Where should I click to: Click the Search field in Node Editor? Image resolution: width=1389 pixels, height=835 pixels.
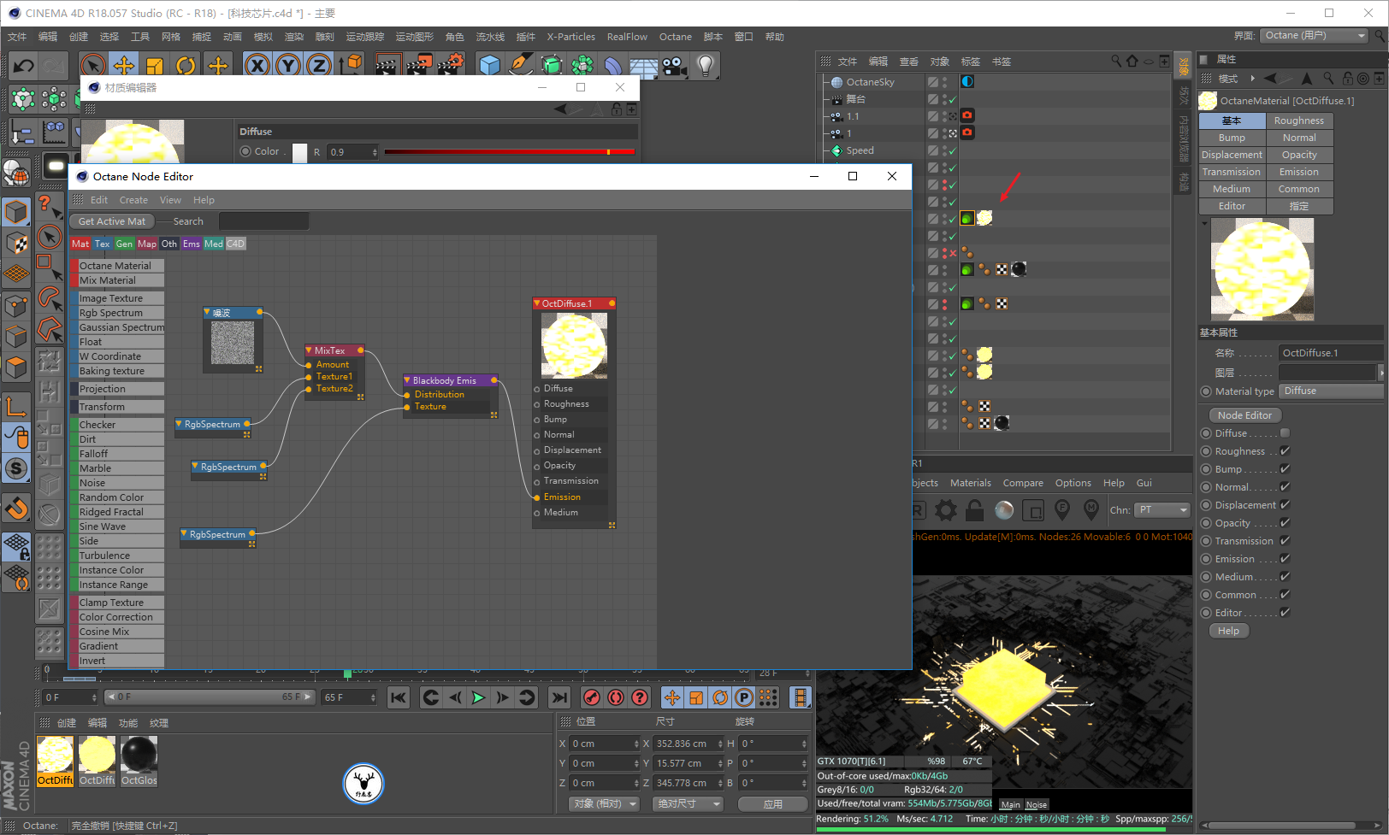[x=263, y=221]
